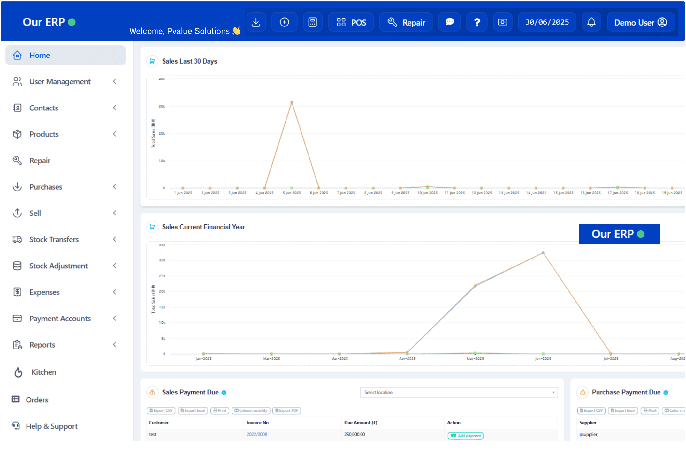Click the calculator icon in the header

(x=312, y=22)
